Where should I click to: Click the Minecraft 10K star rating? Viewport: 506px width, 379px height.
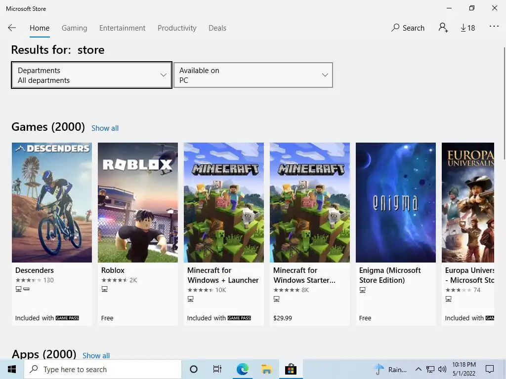(x=207, y=290)
